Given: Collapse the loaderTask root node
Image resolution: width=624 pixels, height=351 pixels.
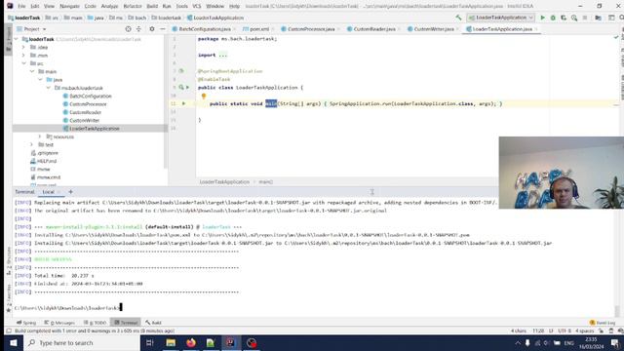Looking at the screenshot, I should click(17, 39).
